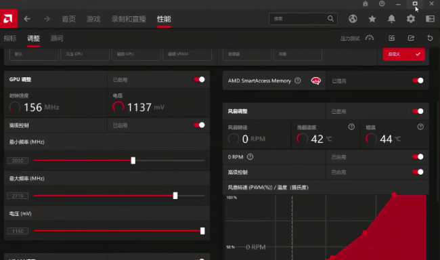Toggle the sidebar layout icon
Image resolution: width=440 pixels, height=260 pixels.
click(430, 19)
